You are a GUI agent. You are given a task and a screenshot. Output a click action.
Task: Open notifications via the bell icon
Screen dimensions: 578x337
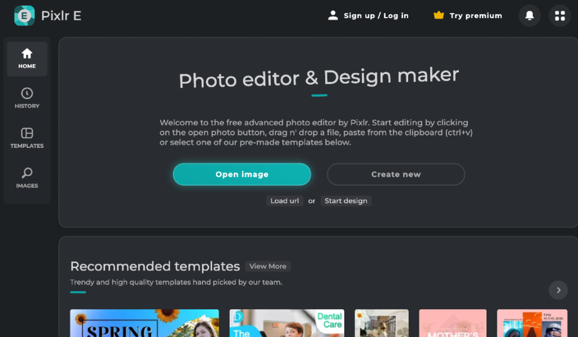pyautogui.click(x=529, y=15)
